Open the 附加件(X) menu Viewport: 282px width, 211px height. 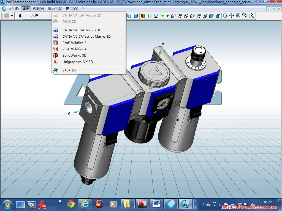[x=55, y=9]
